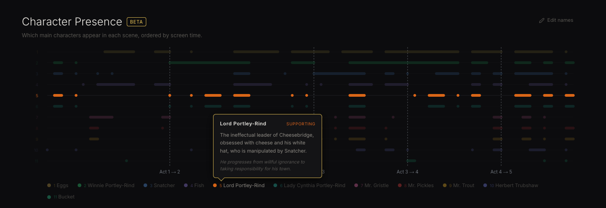Select Mr. Pickles color dot in legend
The width and height of the screenshot is (606, 208).
pos(400,185)
